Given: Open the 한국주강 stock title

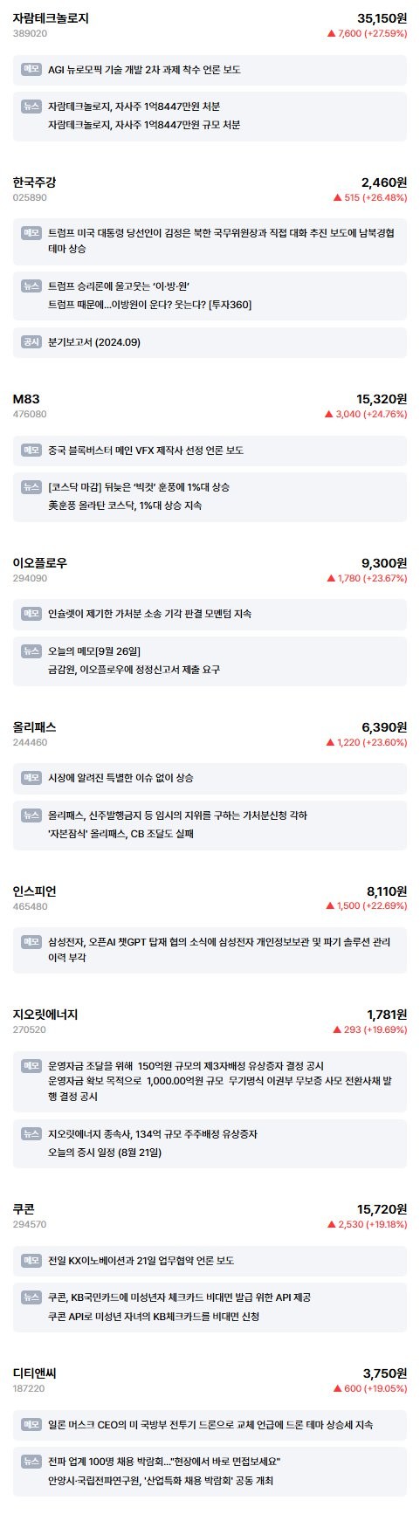Looking at the screenshot, I should point(35,182).
